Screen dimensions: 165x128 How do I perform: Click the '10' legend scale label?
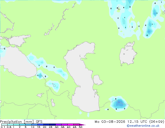click(x=33, y=127)
